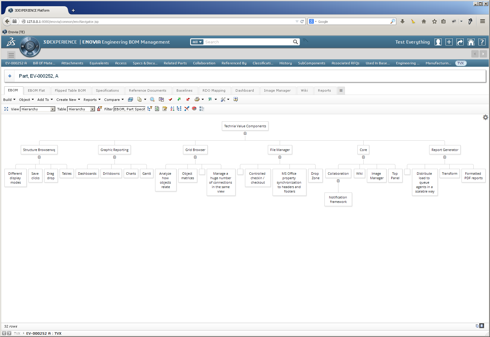Click the printer icon in the toolbar
The image size is (490, 337).
click(x=197, y=100)
